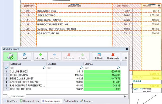
Task: Click line total value 1561.56 in grid
Action: click(65, 75)
